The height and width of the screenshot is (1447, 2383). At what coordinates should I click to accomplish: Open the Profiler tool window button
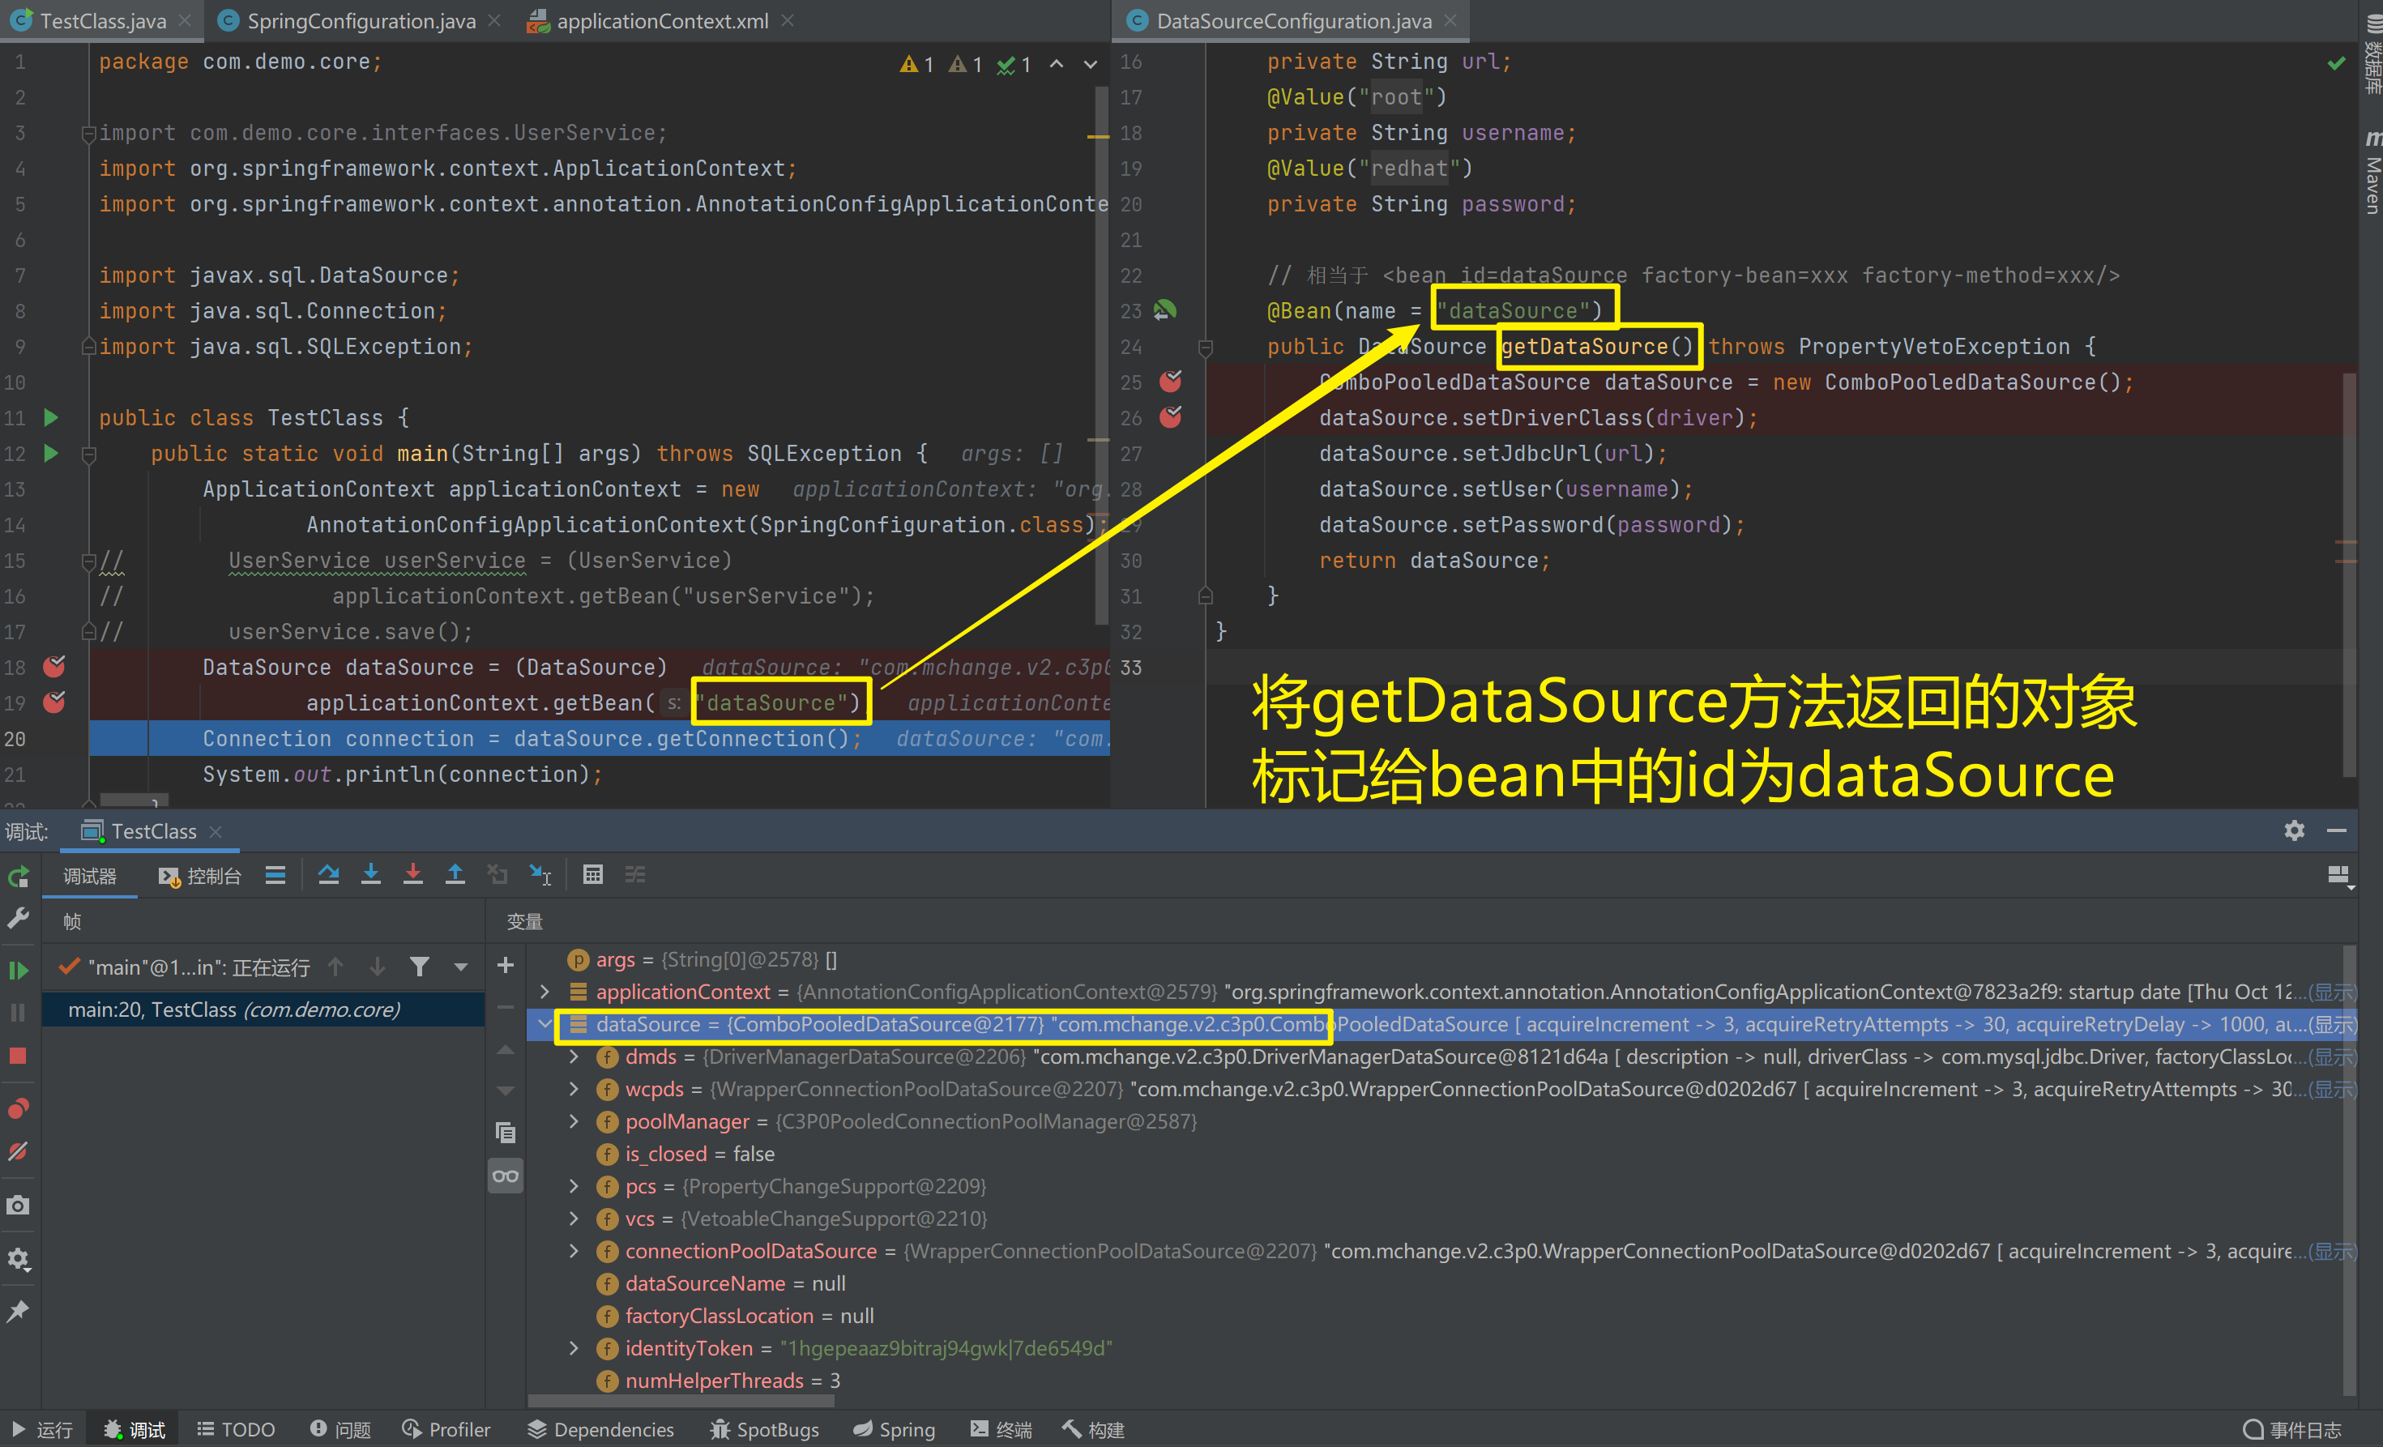[x=446, y=1428]
